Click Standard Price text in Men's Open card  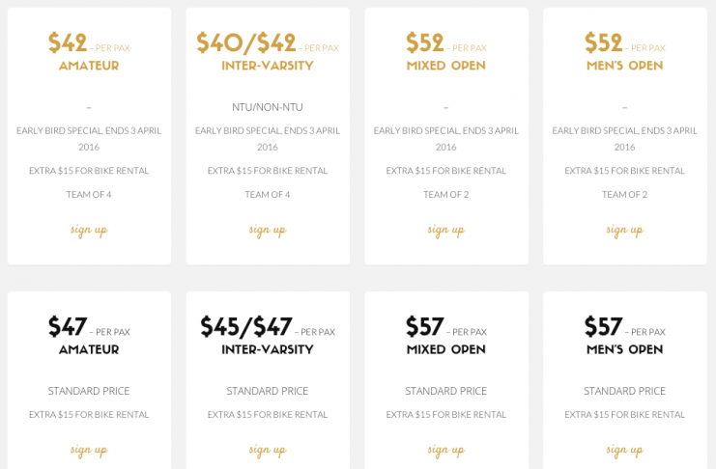point(624,391)
